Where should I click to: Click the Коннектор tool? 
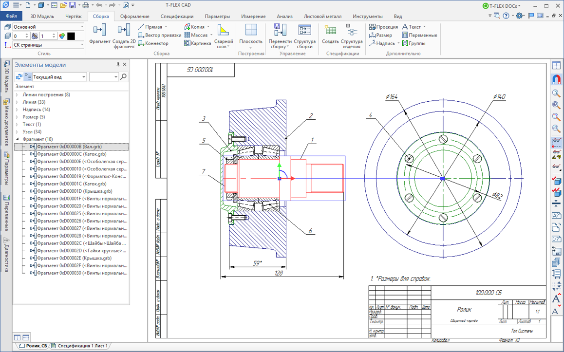[153, 43]
